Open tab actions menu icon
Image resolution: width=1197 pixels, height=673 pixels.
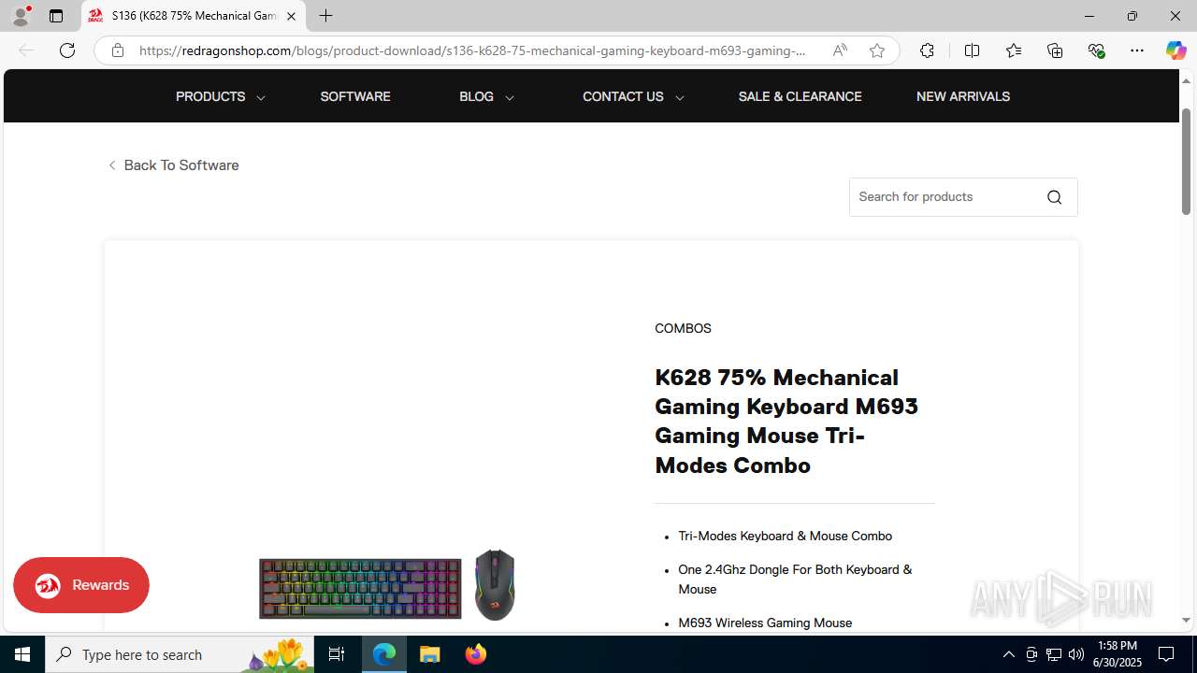(56, 16)
